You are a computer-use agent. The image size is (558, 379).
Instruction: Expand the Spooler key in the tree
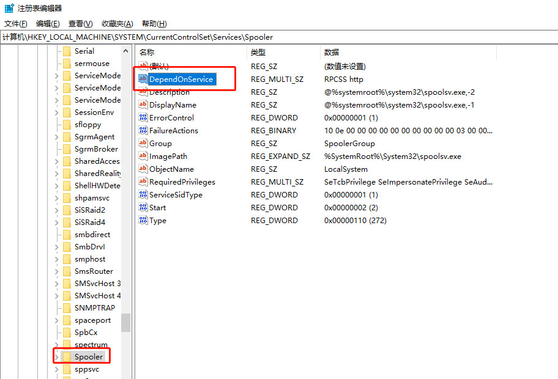[x=56, y=356]
